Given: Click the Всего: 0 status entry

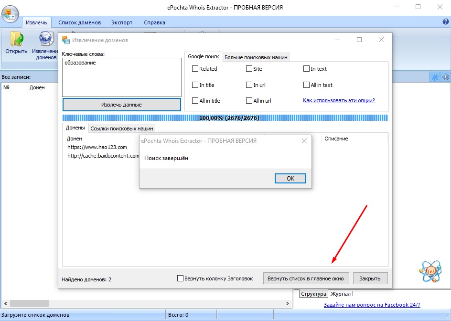Looking at the screenshot, I should tap(178, 315).
